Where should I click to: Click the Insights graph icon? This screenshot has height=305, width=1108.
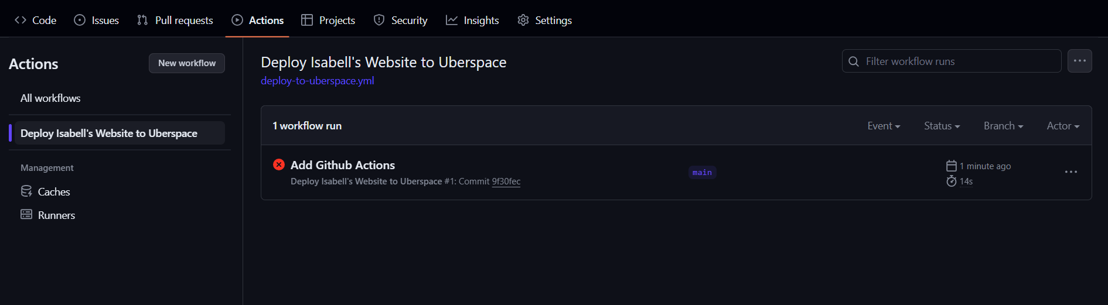click(x=452, y=20)
